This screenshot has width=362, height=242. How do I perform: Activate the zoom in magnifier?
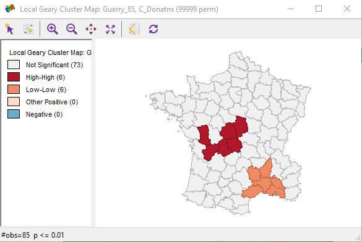[x=53, y=29]
